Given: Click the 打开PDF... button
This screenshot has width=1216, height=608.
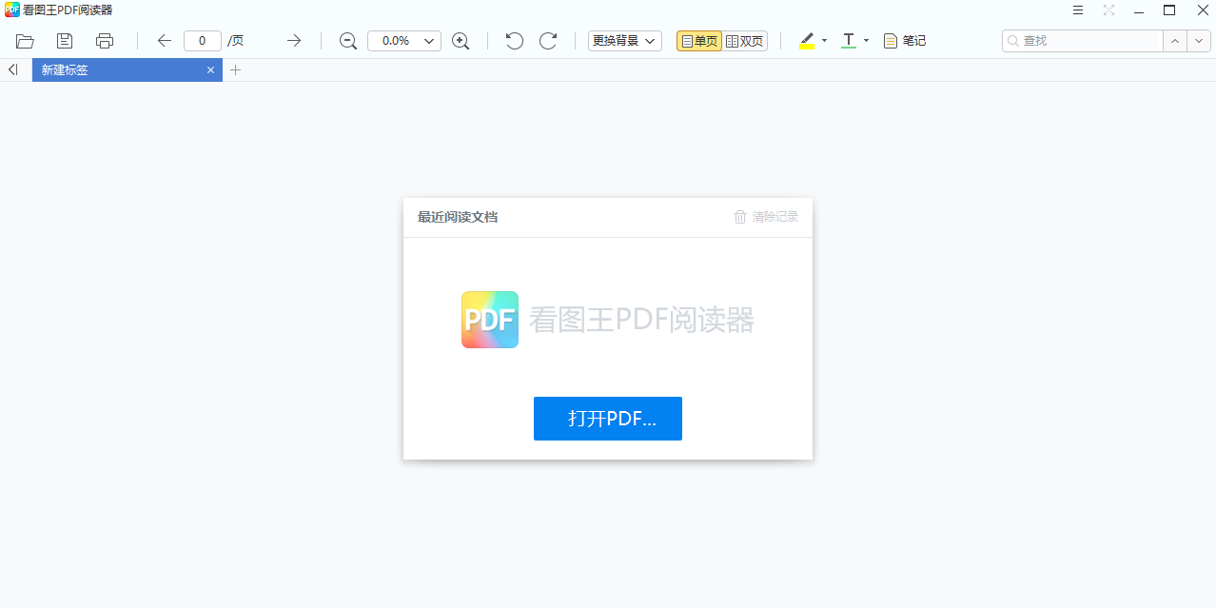Looking at the screenshot, I should tap(608, 419).
